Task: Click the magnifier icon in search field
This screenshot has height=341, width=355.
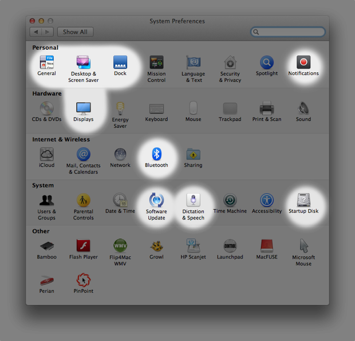Action: point(256,32)
